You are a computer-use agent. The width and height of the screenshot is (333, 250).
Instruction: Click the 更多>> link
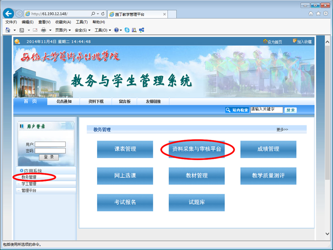(x=282, y=130)
